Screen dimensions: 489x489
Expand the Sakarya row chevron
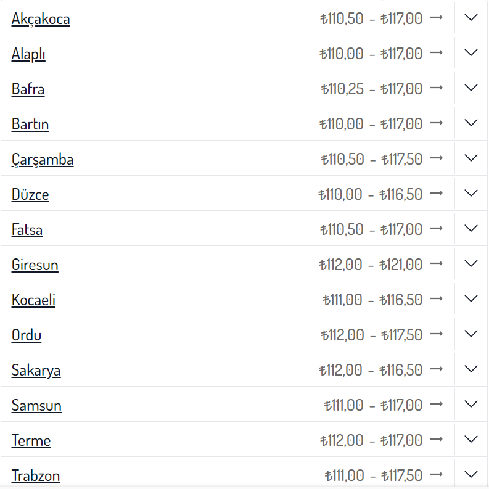(x=471, y=369)
